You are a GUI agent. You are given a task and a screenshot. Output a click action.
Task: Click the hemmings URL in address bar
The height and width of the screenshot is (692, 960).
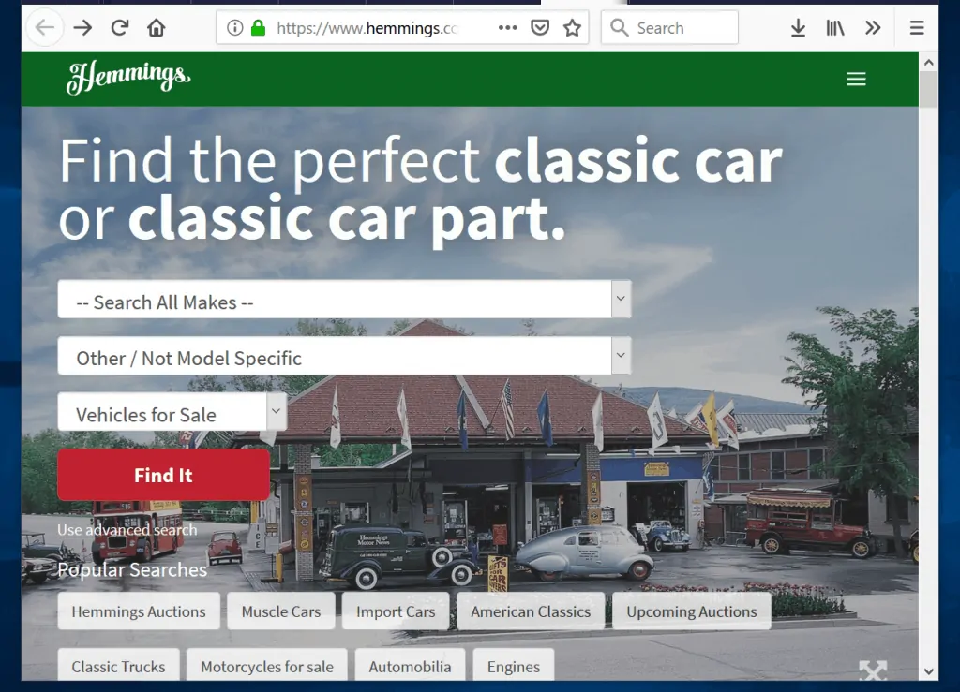coord(367,28)
